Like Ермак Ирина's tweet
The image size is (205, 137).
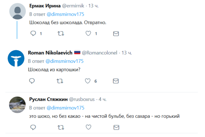88,34
